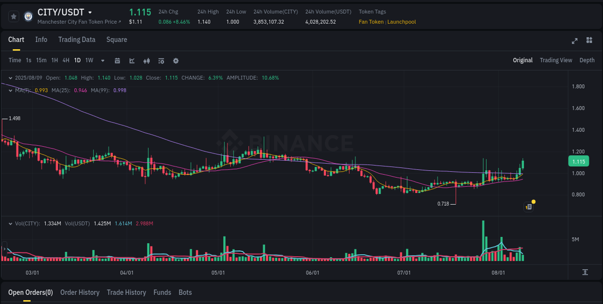Open the Order History tab
Image resolution: width=603 pixels, height=304 pixels.
click(x=80, y=292)
